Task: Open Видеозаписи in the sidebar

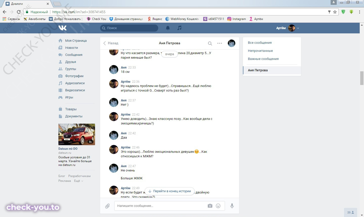Action: pos(75,90)
